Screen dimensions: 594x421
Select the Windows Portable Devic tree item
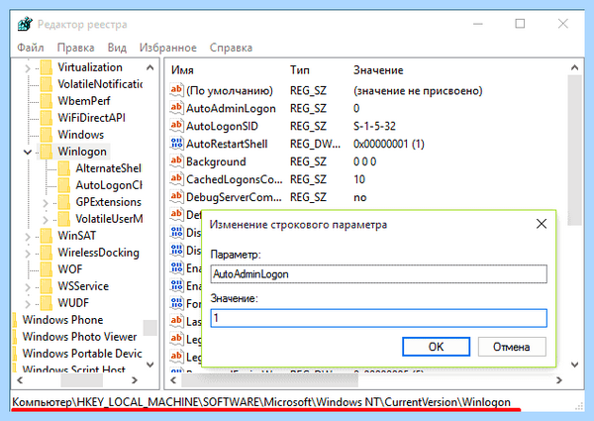82,354
